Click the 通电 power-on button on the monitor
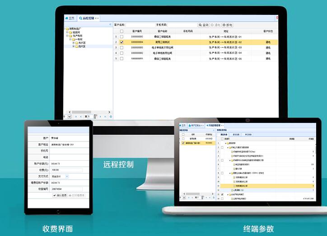Image resolution: width=327 pixels, height=236 pixels. pyautogui.click(x=215, y=25)
